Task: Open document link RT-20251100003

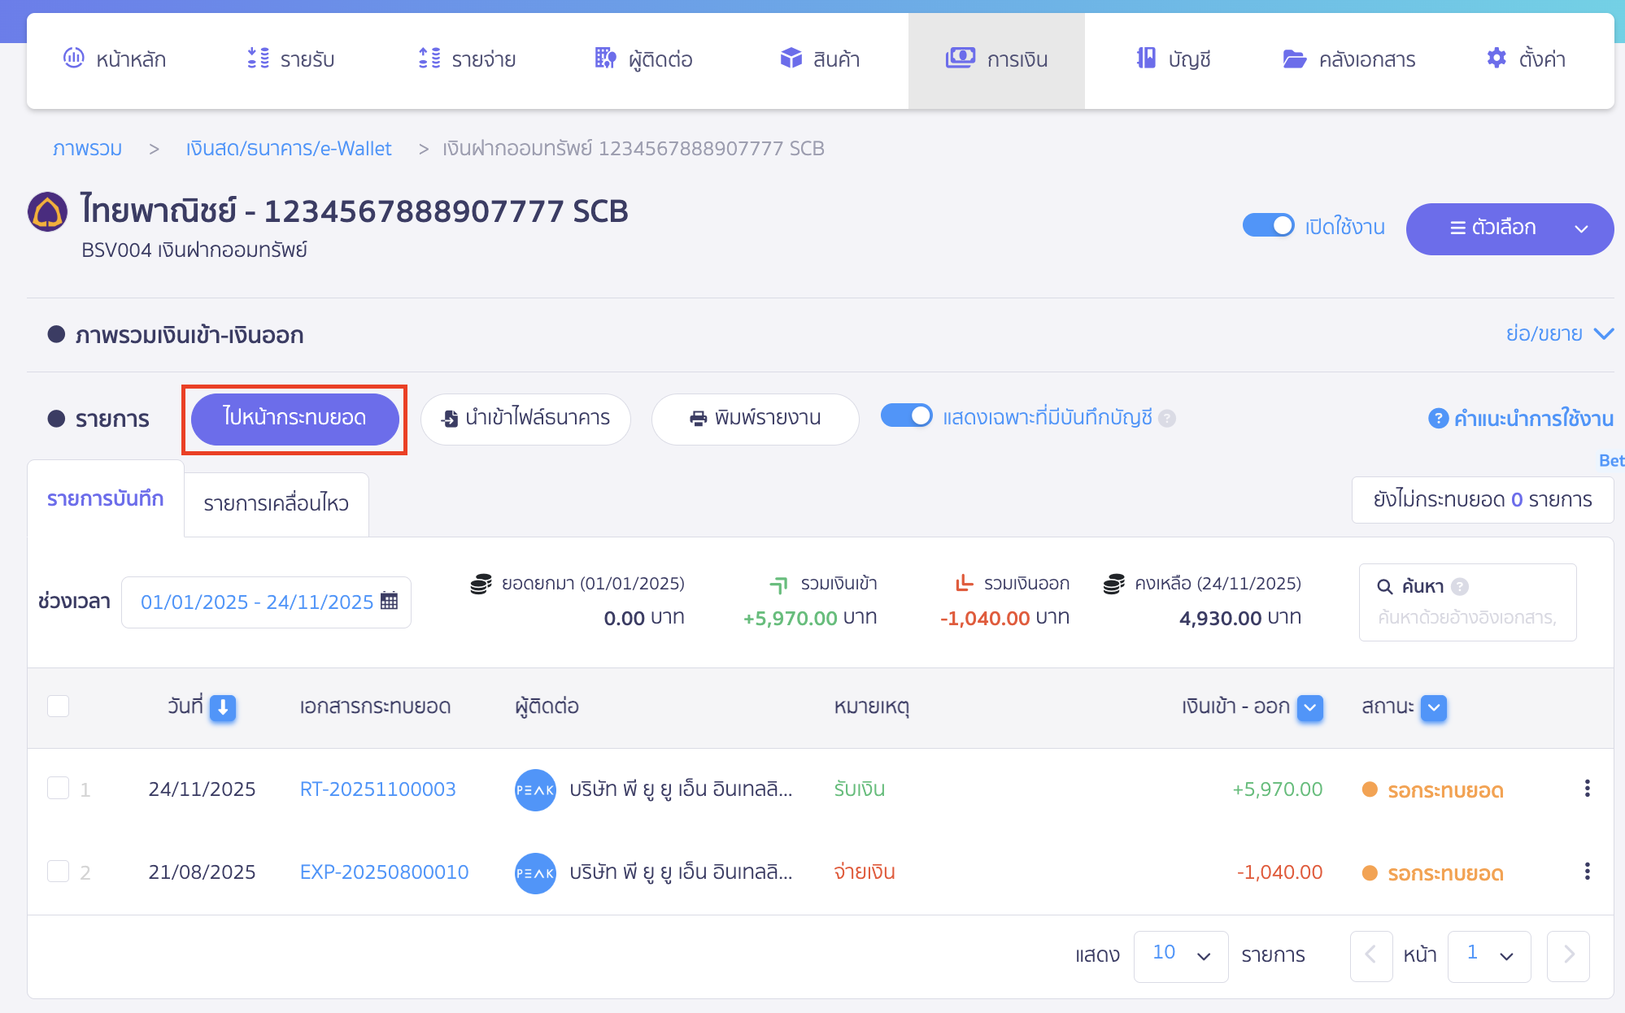Action: pos(377,789)
